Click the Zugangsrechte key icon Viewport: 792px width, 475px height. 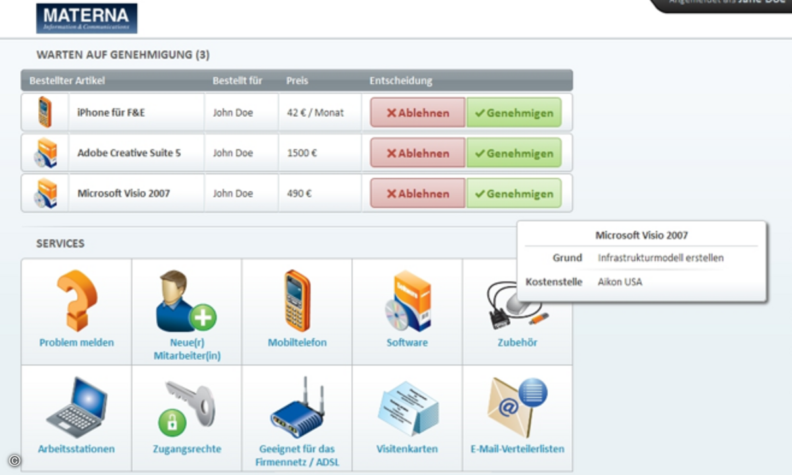186,407
